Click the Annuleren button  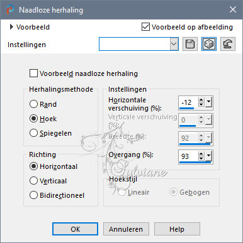point(126,229)
